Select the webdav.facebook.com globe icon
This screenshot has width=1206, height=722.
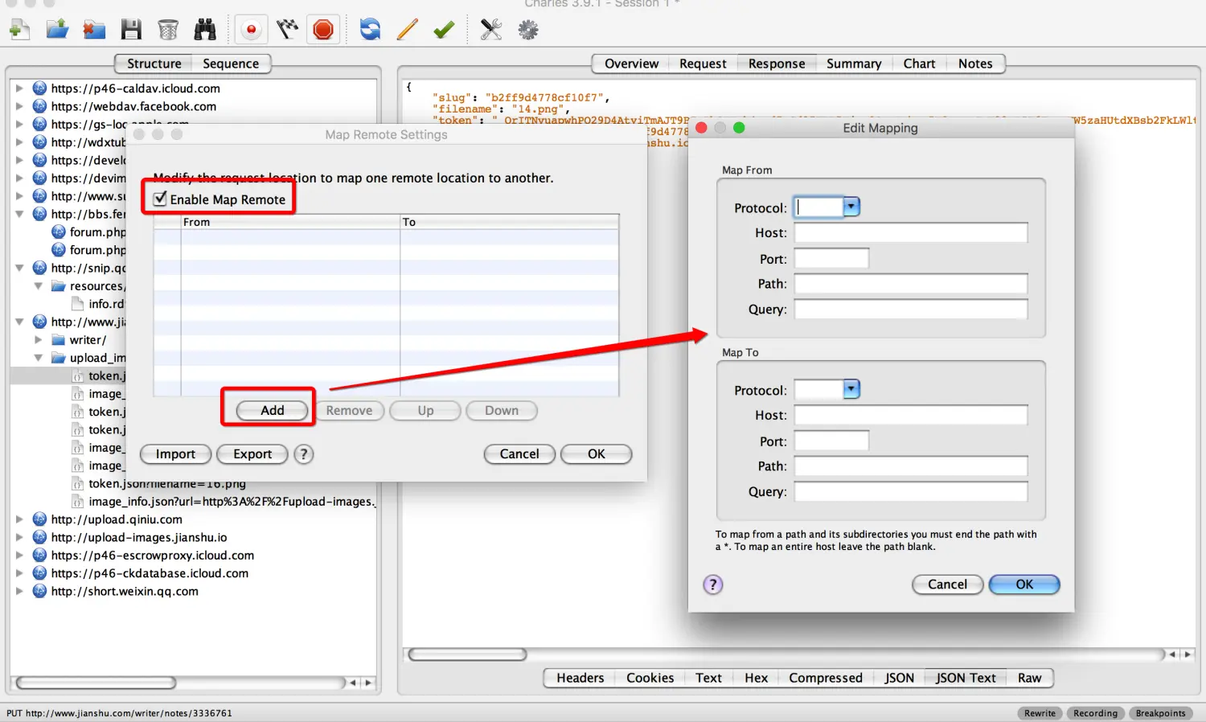[x=39, y=106]
